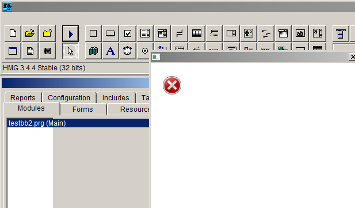This screenshot has width=355, height=208.
Task: Close project with yellow folder arrow icon
Action: (47, 33)
